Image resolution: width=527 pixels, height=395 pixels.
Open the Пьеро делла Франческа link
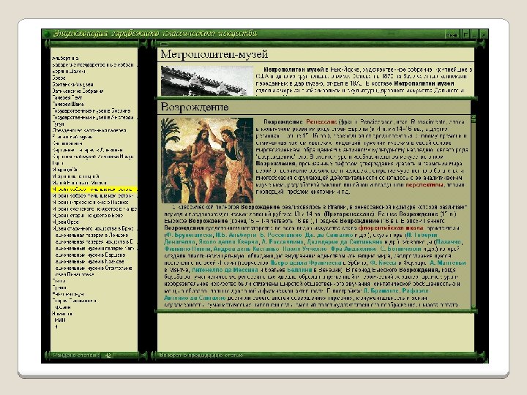[x=305, y=263]
